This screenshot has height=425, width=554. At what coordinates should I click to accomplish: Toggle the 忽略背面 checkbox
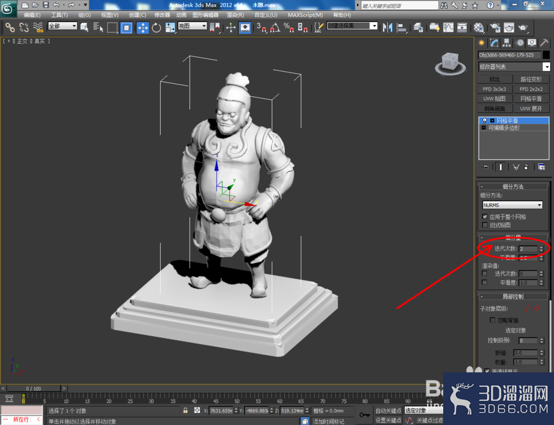pos(492,320)
